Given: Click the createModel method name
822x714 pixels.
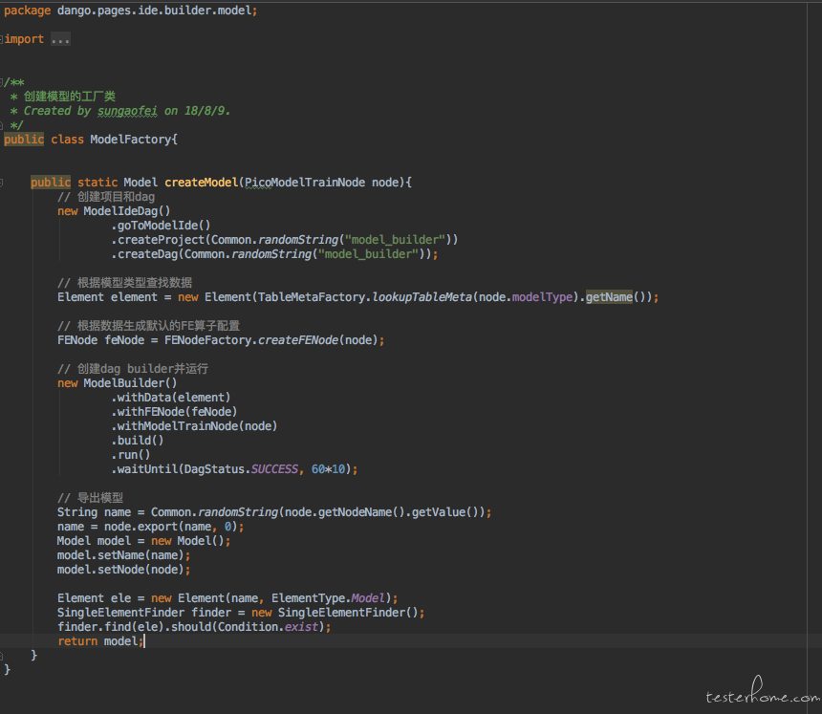Looking at the screenshot, I should coord(202,183).
